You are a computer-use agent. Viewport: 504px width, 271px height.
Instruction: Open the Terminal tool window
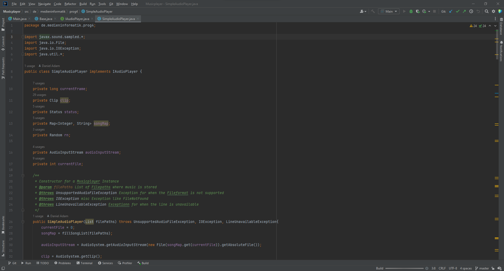click(x=85, y=263)
